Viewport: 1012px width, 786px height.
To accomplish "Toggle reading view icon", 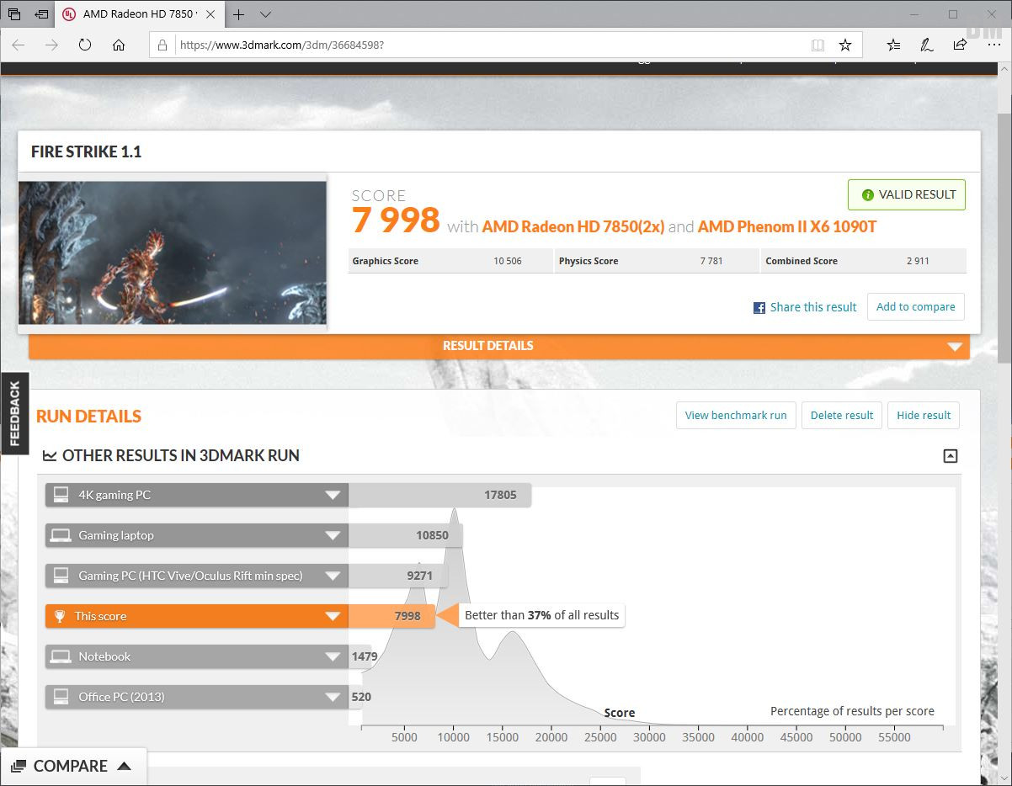I will point(818,45).
